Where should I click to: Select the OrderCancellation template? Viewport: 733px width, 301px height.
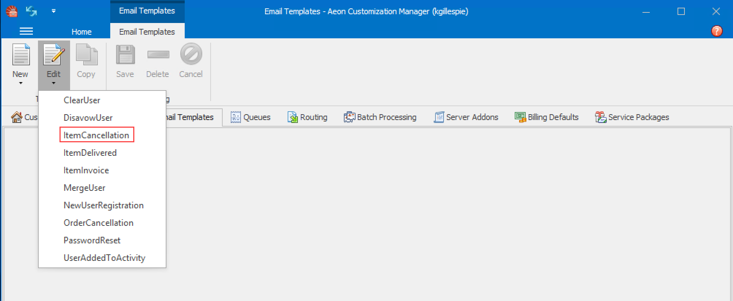[x=99, y=223]
